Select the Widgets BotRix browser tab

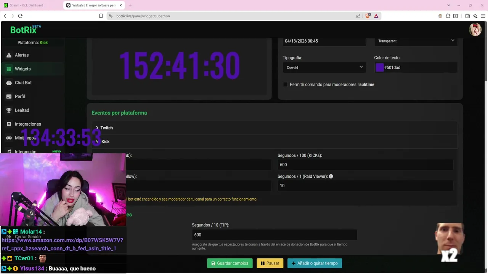[95, 5]
